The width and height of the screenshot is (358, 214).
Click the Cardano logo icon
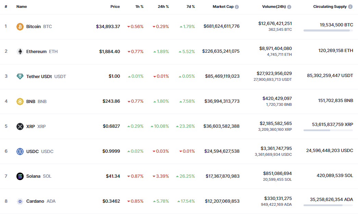[x=20, y=201]
